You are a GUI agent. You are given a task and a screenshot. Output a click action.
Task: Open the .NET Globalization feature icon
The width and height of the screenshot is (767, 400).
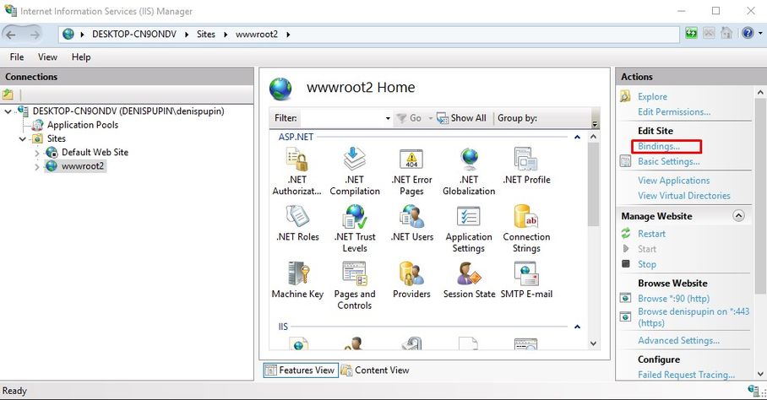469,171
